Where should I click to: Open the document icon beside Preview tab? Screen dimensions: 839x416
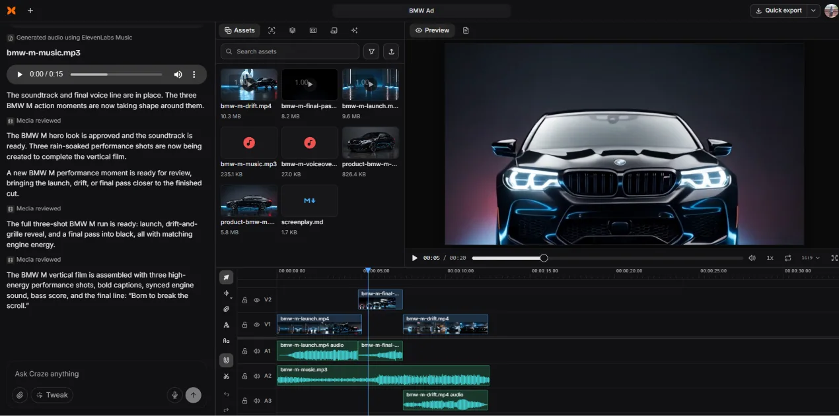tap(466, 30)
